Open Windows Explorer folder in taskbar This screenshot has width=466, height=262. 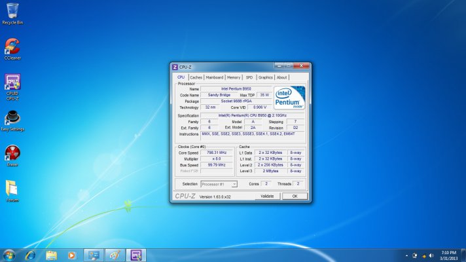pyautogui.click(x=52, y=255)
